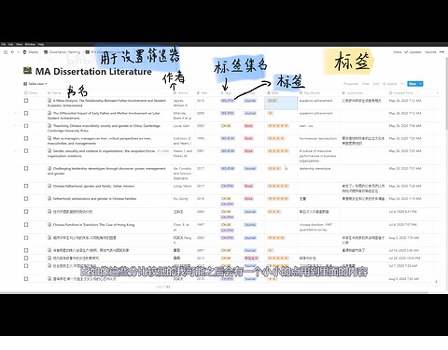The height and width of the screenshot is (350, 448).
Task: Open the View menu
Action: pos(19,44)
